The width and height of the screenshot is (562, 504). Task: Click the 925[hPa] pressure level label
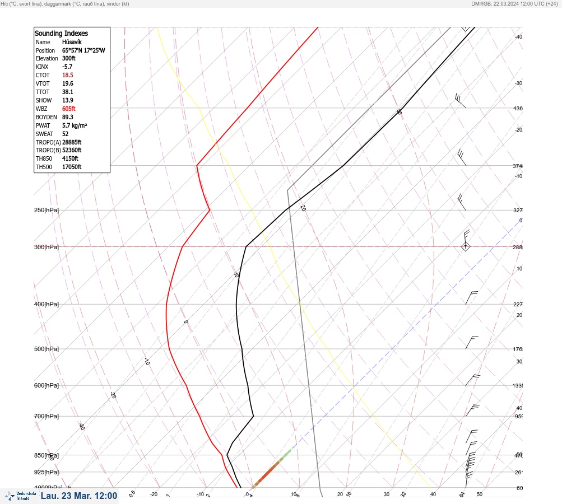[47, 472]
